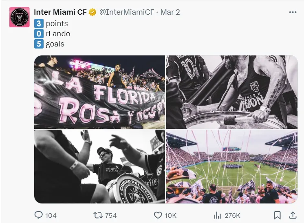Viewport: 304px width, 223px height.
Task: Open the Inter Miami CF display name
Action: point(60,12)
